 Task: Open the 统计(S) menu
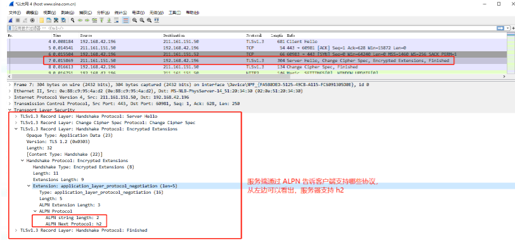click(x=121, y=13)
